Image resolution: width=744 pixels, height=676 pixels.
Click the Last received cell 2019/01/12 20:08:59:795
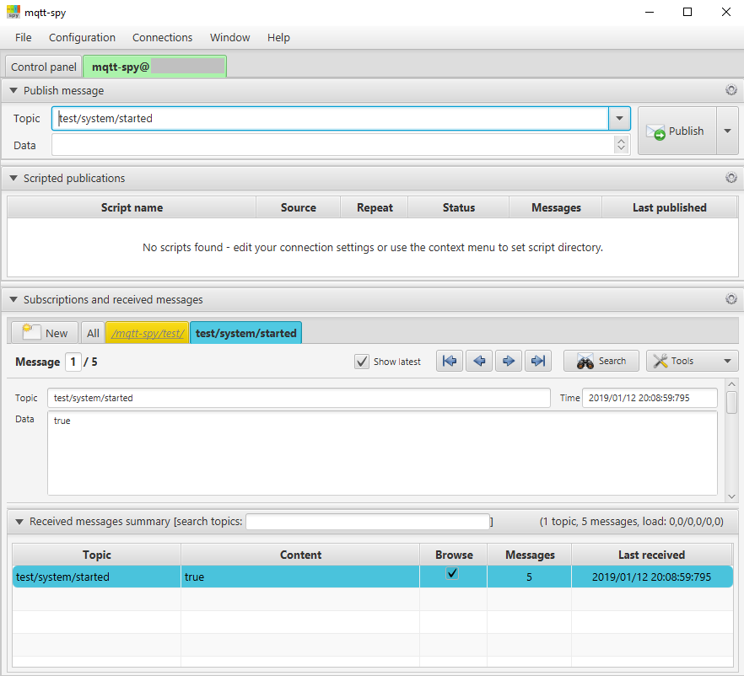(651, 577)
